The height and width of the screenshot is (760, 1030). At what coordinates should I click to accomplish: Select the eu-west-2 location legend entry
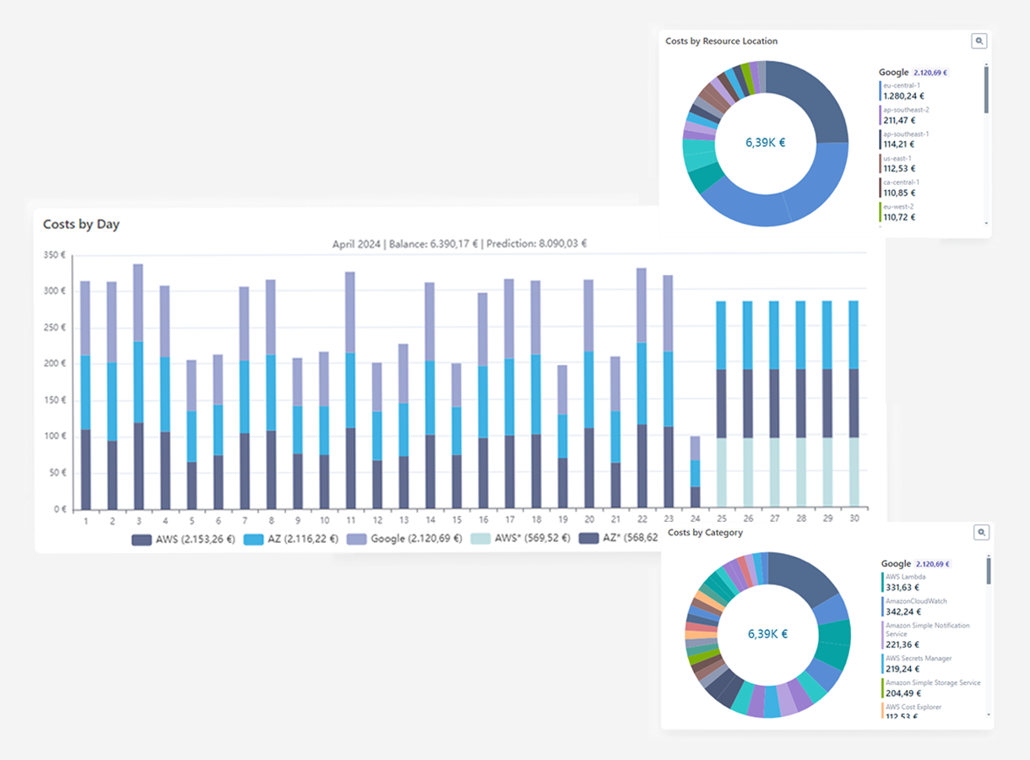pyautogui.click(x=902, y=212)
